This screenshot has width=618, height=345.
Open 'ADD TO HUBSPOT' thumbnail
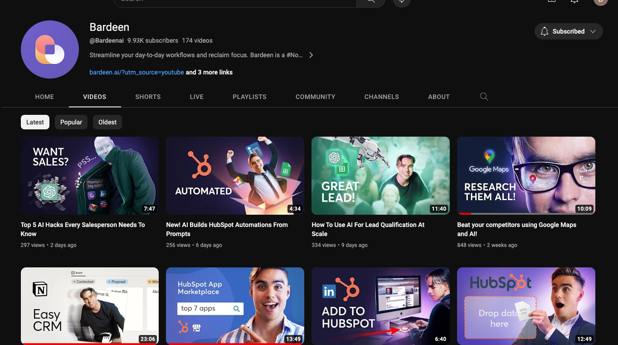click(380, 306)
